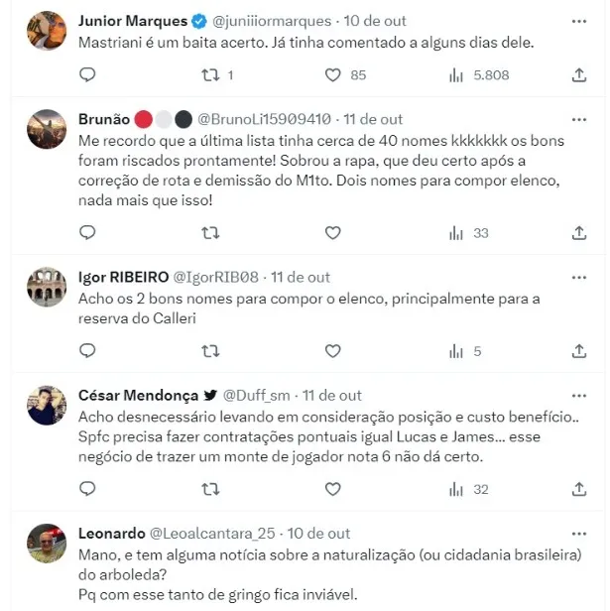
Task: Reply to César Mendonça's tweet
Action: pyautogui.click(x=87, y=489)
